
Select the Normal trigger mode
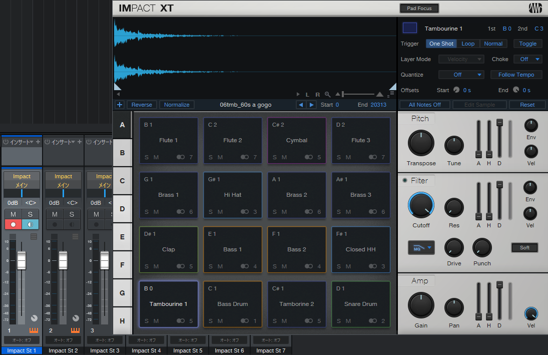(493, 44)
